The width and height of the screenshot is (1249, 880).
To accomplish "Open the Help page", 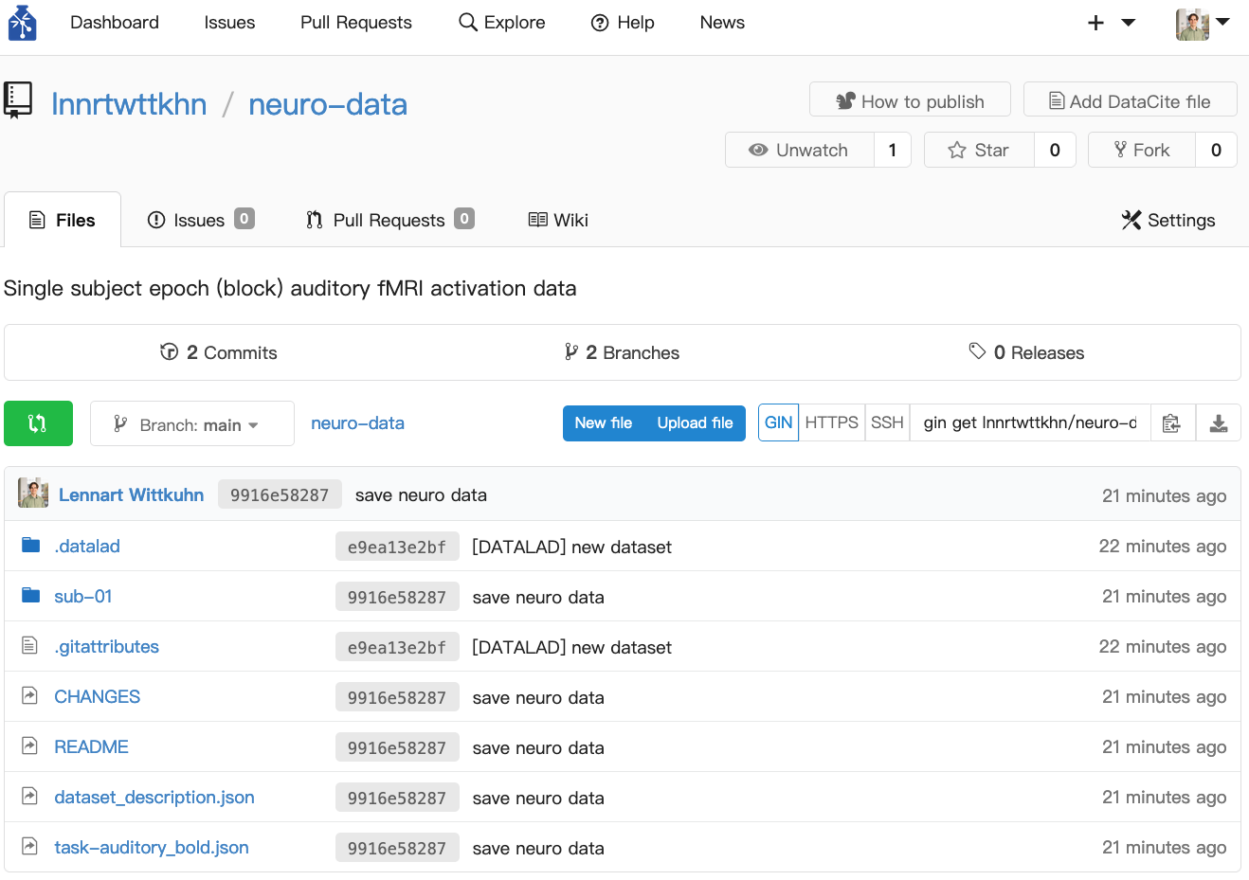I will 623,23.
